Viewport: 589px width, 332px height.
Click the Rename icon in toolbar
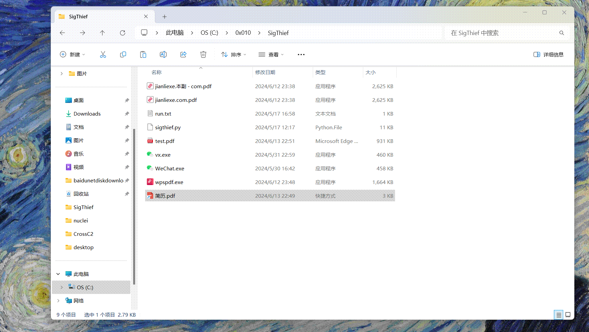pos(163,54)
